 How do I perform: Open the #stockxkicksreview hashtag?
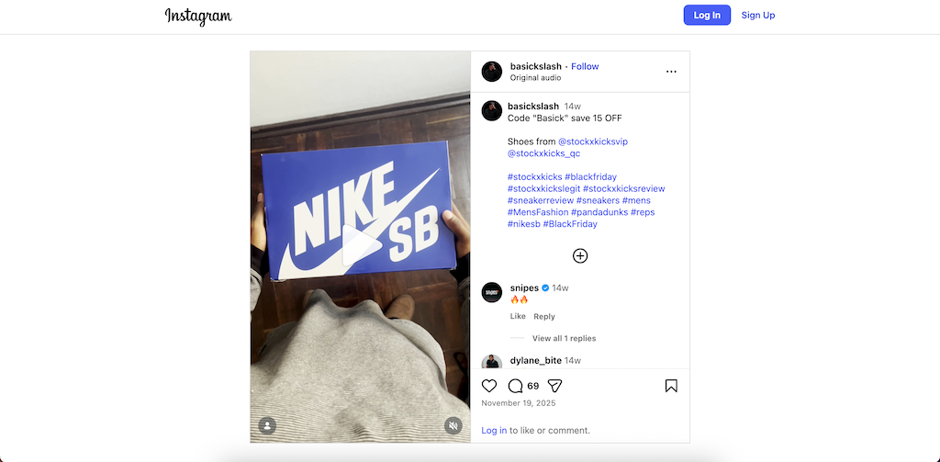coord(623,188)
